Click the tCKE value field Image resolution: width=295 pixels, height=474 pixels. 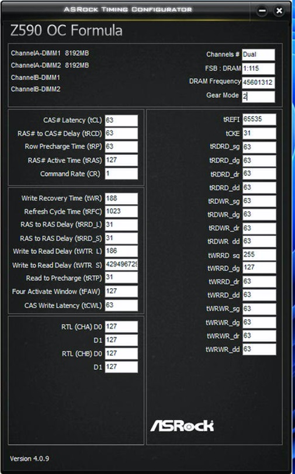click(x=259, y=133)
